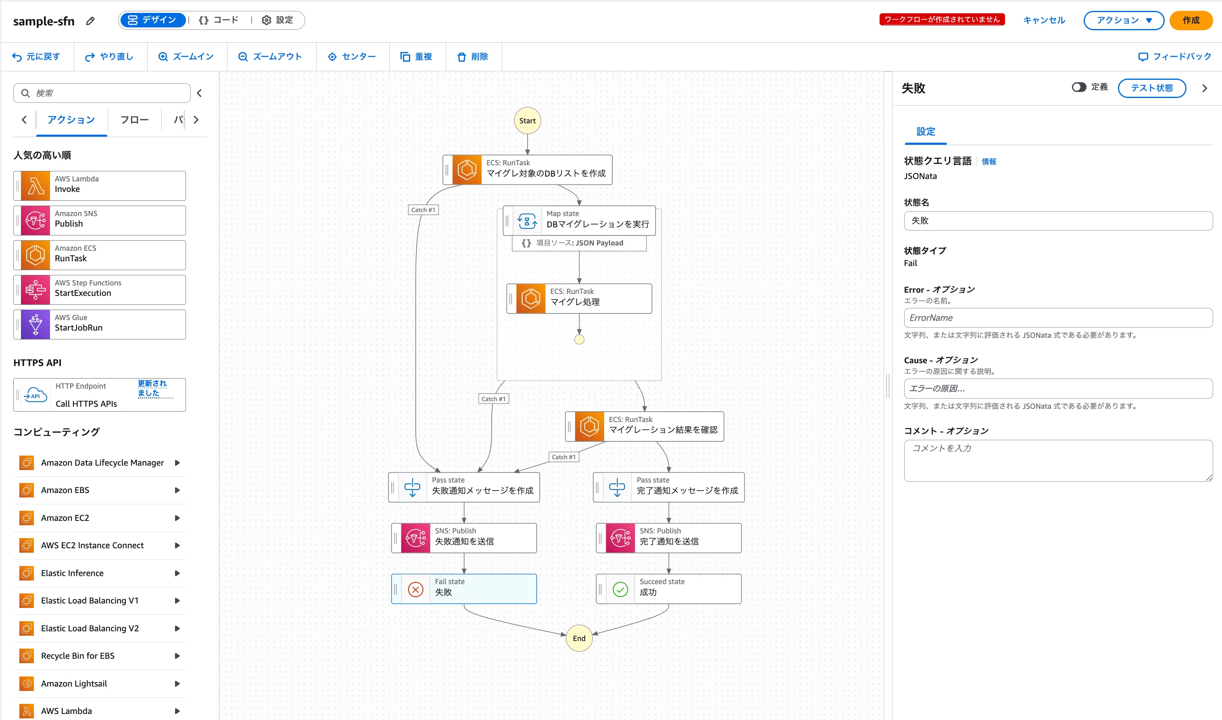The width and height of the screenshot is (1222, 720).
Task: Toggle the 定義 (Definition) switch
Action: pyautogui.click(x=1078, y=87)
